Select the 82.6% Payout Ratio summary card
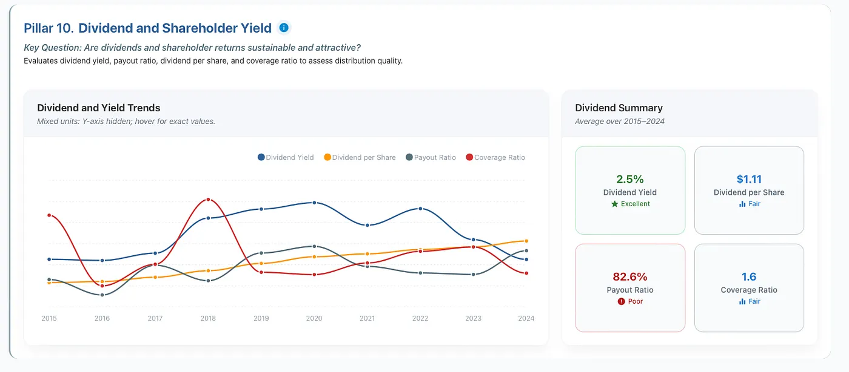This screenshot has height=372, width=849. click(630, 288)
